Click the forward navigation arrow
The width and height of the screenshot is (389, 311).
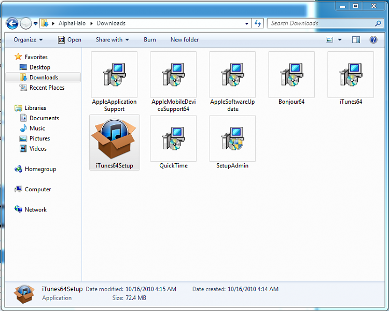[26, 24]
